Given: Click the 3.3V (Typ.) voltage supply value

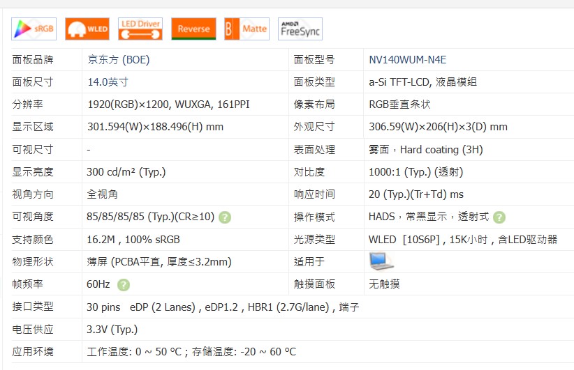Looking at the screenshot, I should coord(112,329).
